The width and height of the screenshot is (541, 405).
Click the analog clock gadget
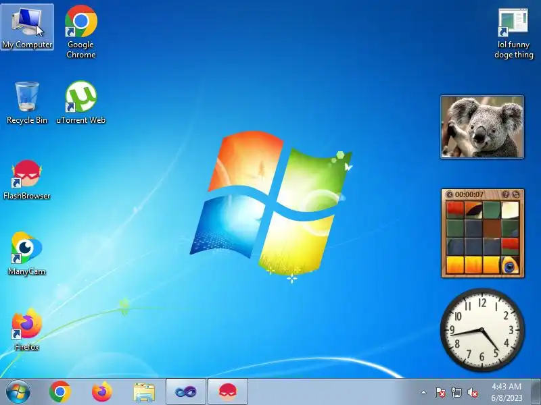482,330
